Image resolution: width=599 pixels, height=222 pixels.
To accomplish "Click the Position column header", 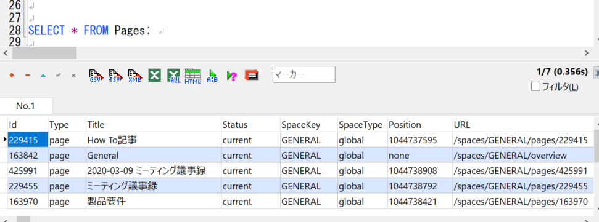I will click(x=420, y=124).
